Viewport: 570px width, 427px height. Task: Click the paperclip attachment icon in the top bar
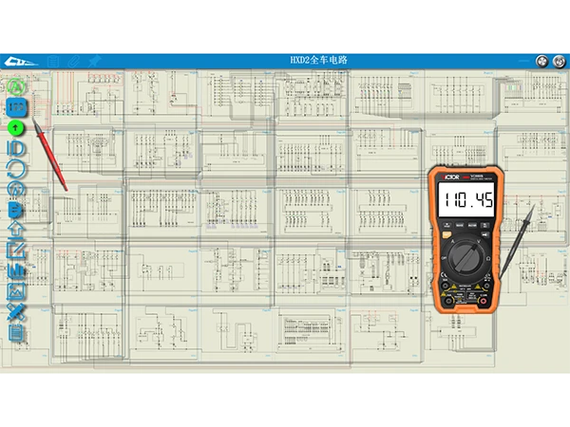[73, 62]
